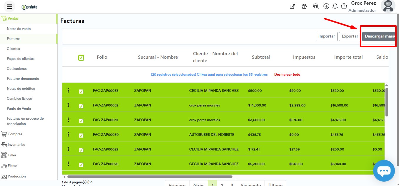Image resolution: width=399 pixels, height=186 pixels.
Task: Uncheck invoice FAC-ZAP00033 checkbox
Action: pos(81,91)
